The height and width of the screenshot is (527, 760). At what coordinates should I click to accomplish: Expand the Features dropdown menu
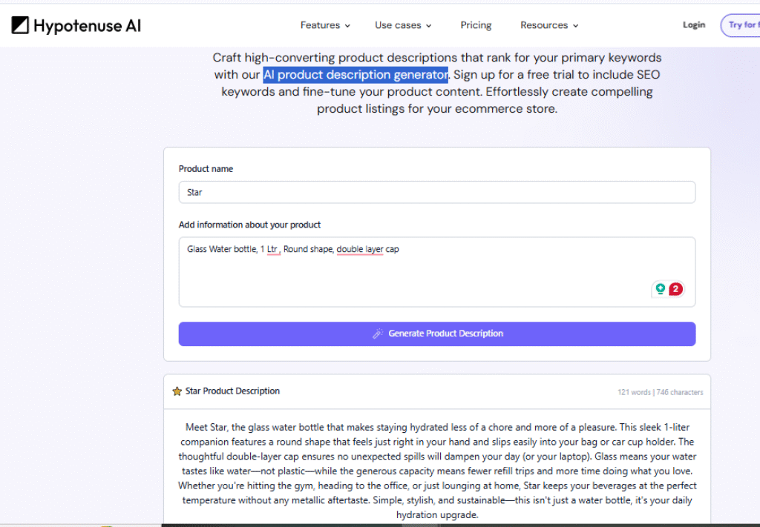[320, 25]
